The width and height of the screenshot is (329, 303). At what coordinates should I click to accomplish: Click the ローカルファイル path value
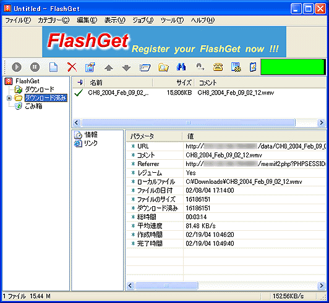pos(244,181)
